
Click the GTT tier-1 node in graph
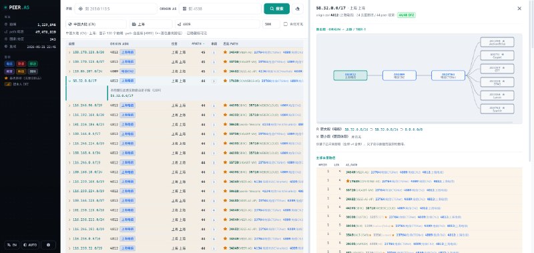pos(497,69)
